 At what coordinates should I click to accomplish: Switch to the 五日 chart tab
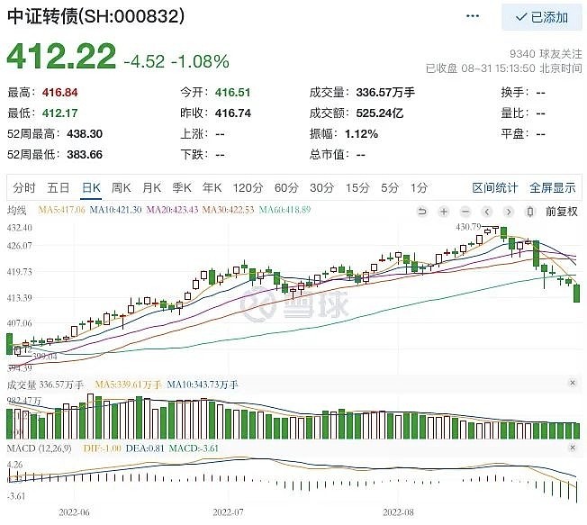[58, 187]
